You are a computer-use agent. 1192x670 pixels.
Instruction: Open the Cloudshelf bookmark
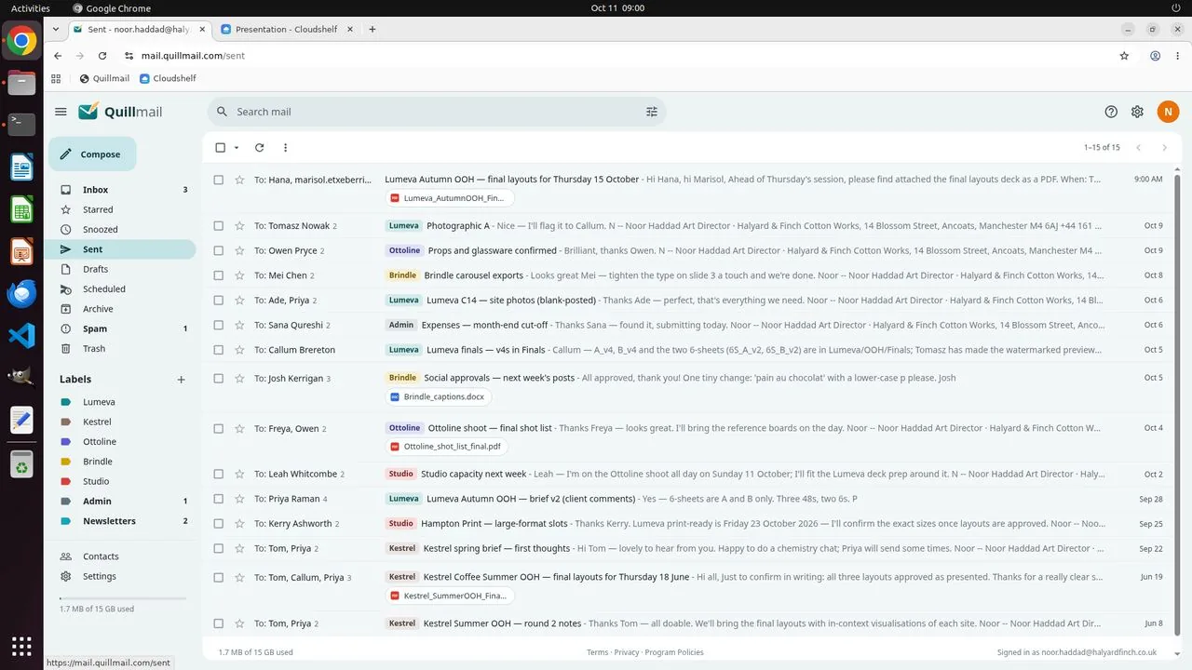[168, 78]
